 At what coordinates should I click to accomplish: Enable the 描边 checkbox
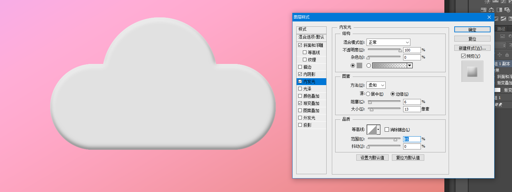click(x=300, y=67)
